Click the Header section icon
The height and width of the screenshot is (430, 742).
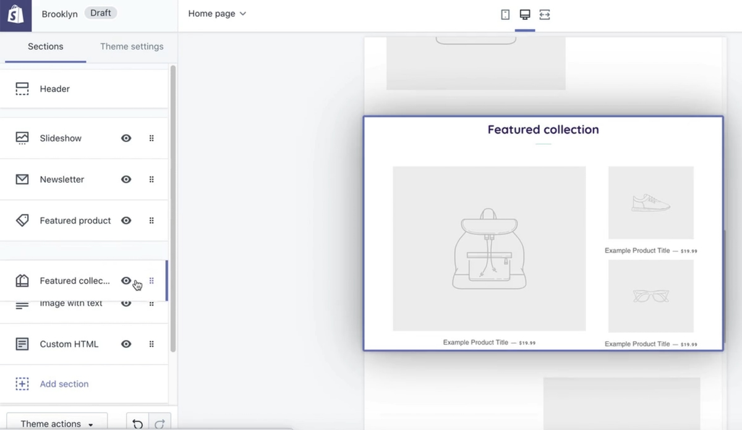pos(22,89)
